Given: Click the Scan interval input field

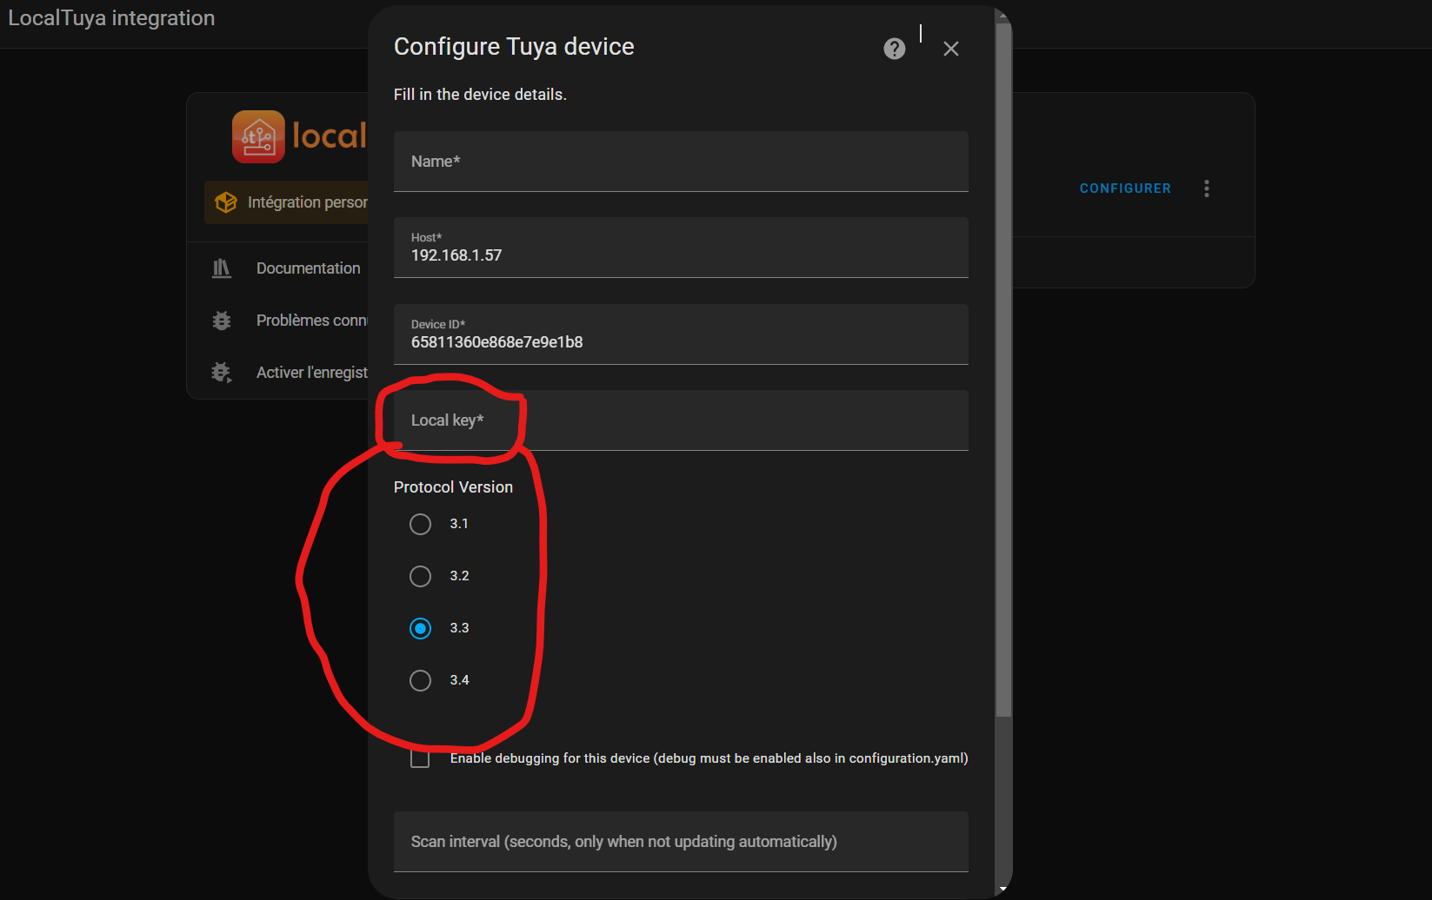Looking at the screenshot, I should click(x=680, y=842).
